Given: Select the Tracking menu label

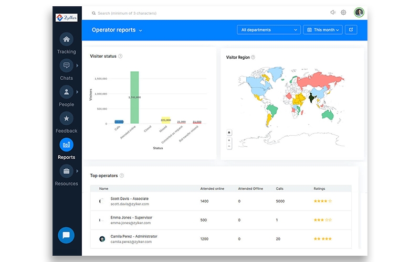Looking at the screenshot, I should tap(67, 51).
